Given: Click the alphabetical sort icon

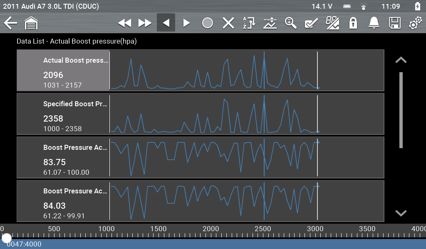Looking at the screenshot, I should (x=249, y=23).
